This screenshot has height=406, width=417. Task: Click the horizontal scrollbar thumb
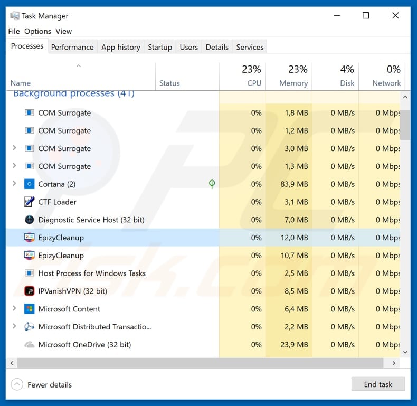coord(200,363)
